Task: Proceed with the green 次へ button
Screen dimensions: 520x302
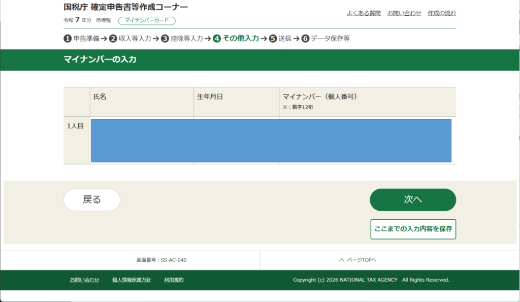Action: click(412, 200)
